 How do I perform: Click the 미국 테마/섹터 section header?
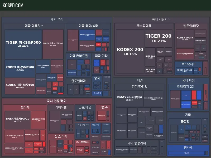[88, 26]
